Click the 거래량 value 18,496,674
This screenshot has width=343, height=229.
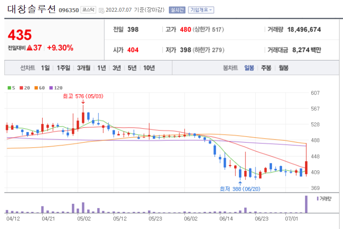304,30
